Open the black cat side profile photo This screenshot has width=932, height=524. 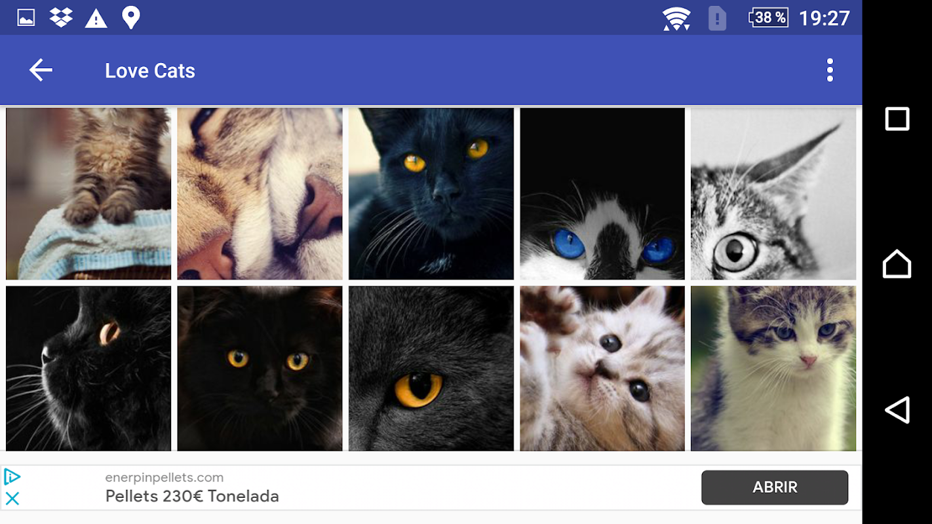pyautogui.click(x=88, y=368)
